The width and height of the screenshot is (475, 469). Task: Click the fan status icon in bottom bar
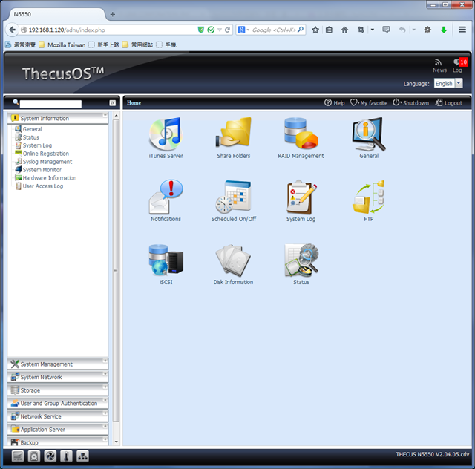pos(50,456)
